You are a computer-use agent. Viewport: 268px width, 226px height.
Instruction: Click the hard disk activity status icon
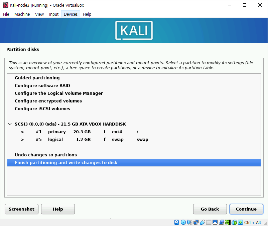176,222
